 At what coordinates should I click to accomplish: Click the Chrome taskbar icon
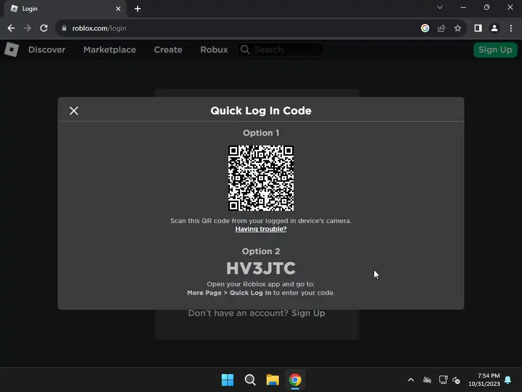(x=295, y=380)
